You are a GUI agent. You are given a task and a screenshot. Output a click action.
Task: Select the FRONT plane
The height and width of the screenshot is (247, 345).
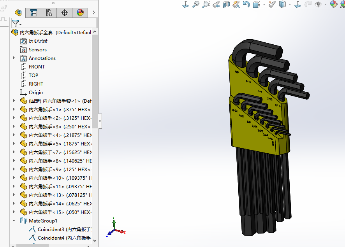[x=37, y=67]
